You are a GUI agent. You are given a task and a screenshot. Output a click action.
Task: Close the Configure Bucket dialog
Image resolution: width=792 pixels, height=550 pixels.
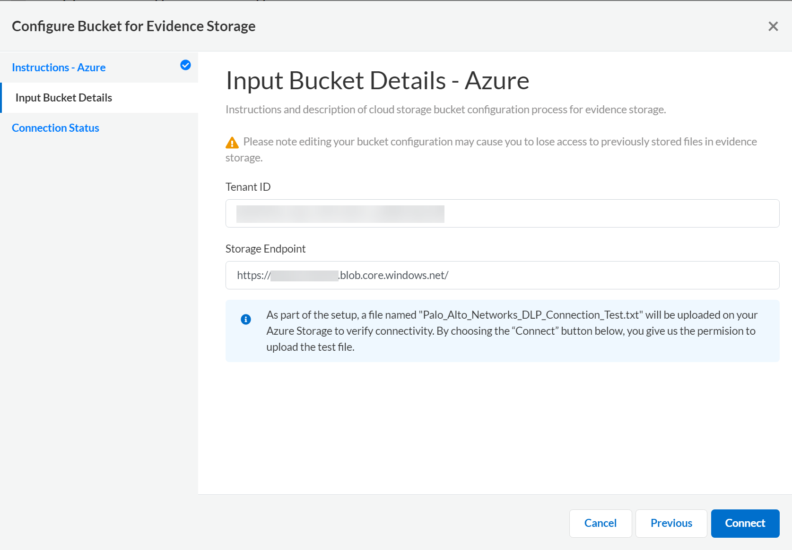773,26
